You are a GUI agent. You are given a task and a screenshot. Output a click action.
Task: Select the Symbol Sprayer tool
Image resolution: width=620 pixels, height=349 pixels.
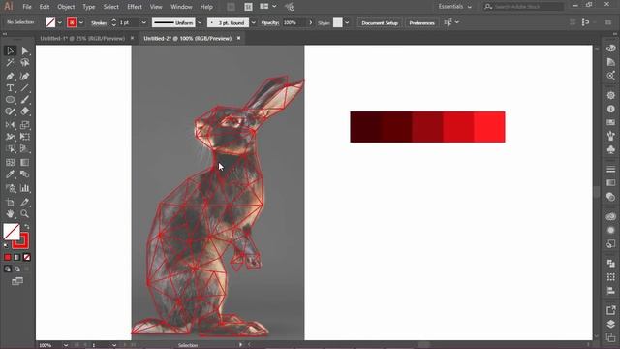[10, 188]
